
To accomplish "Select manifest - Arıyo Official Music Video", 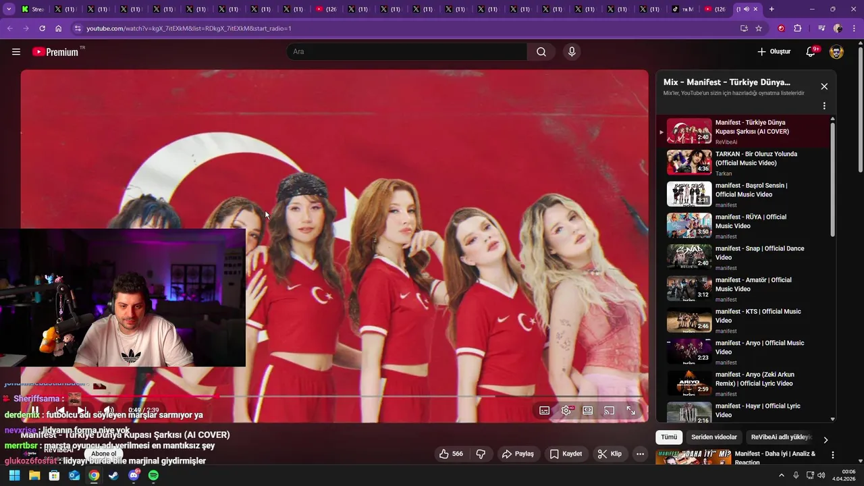I will click(742, 352).
